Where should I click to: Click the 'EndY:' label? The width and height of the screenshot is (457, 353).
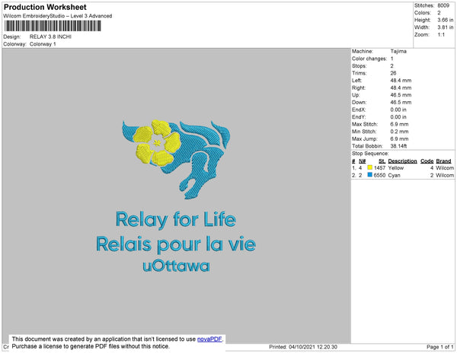coord(359,117)
